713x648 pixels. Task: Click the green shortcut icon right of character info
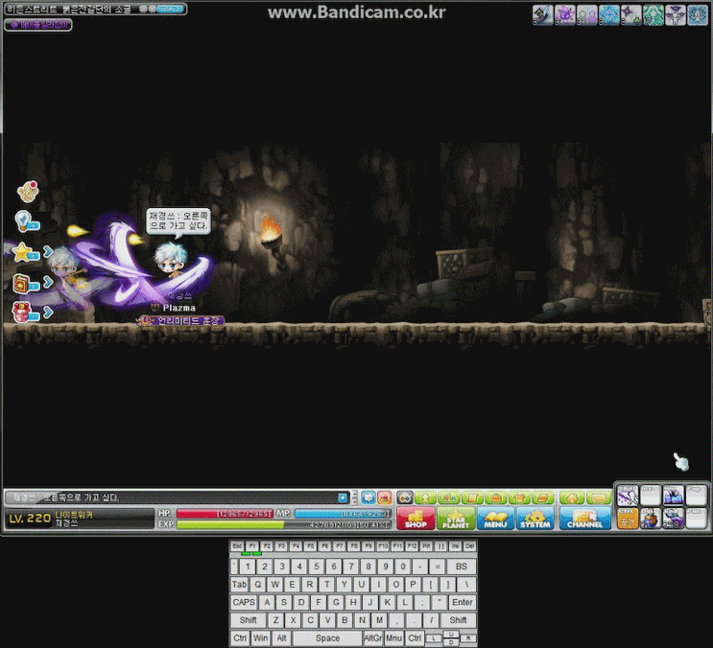[x=449, y=498]
